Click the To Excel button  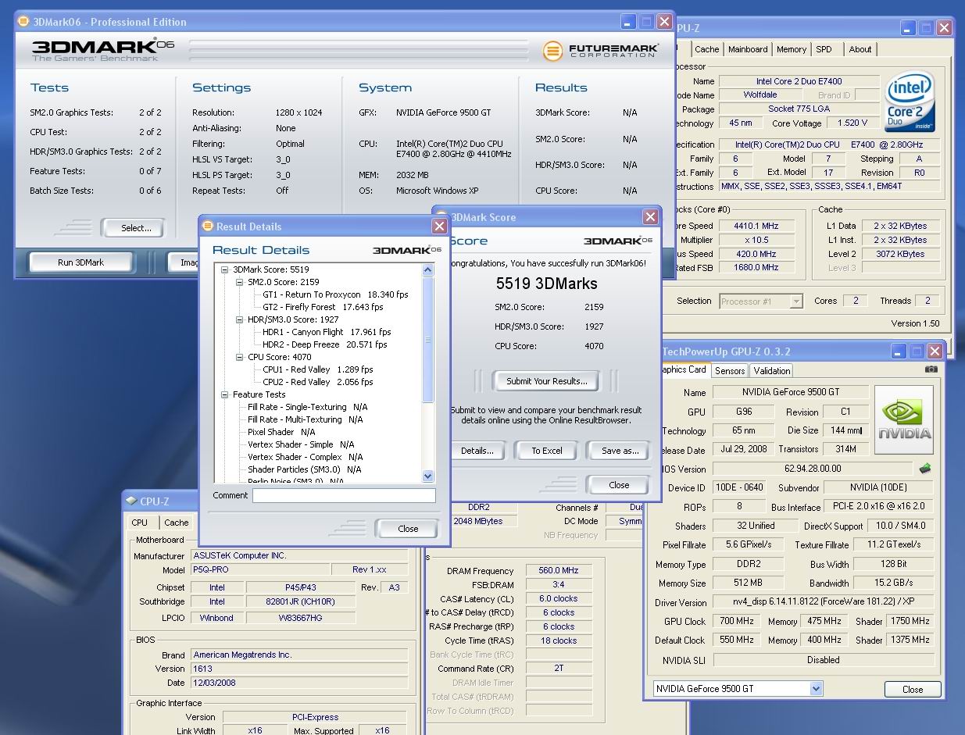[547, 450]
